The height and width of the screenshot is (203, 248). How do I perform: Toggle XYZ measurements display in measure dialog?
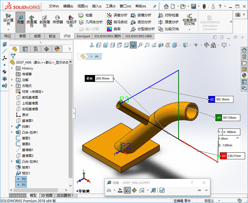127,190
